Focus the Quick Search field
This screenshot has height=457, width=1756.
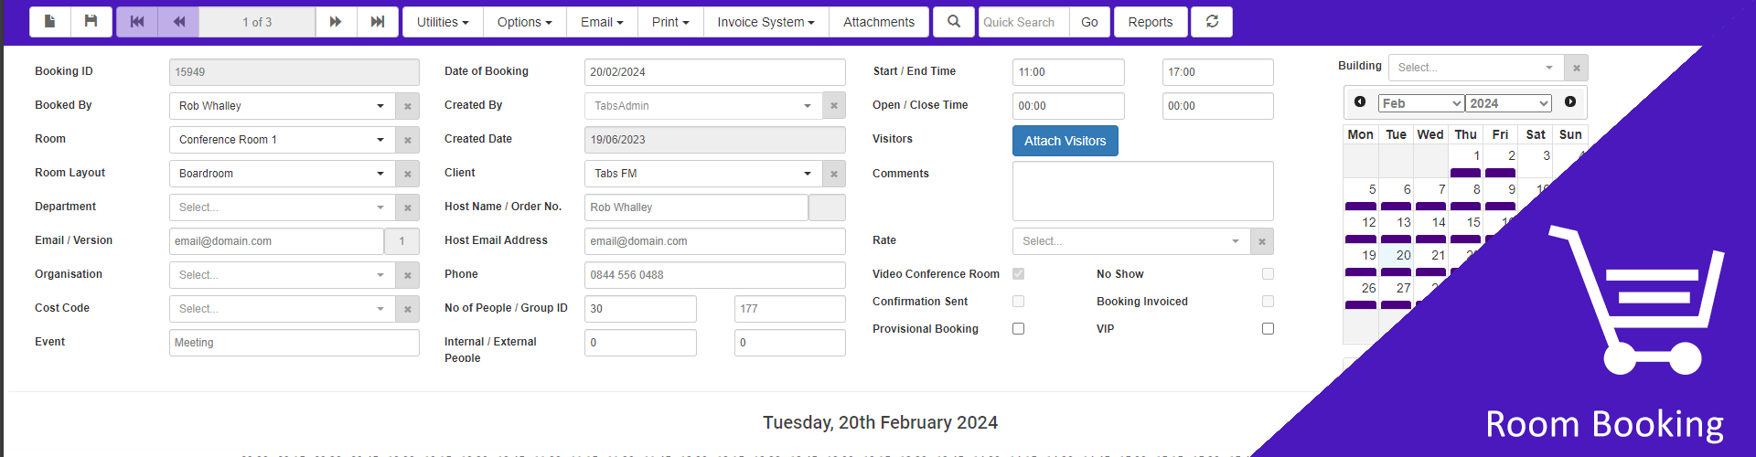1023,22
